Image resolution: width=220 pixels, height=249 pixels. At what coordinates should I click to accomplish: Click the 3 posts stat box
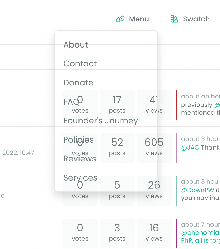coord(117,233)
